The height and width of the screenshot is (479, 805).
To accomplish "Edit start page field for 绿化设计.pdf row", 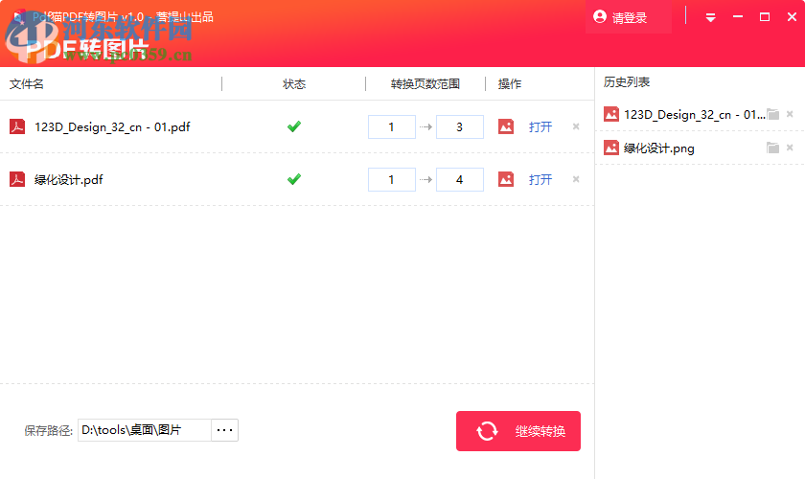I will coord(392,180).
